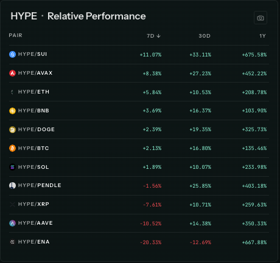This screenshot has height=263, width=280.
Task: Sort by the 7D column header
Action: pos(153,36)
